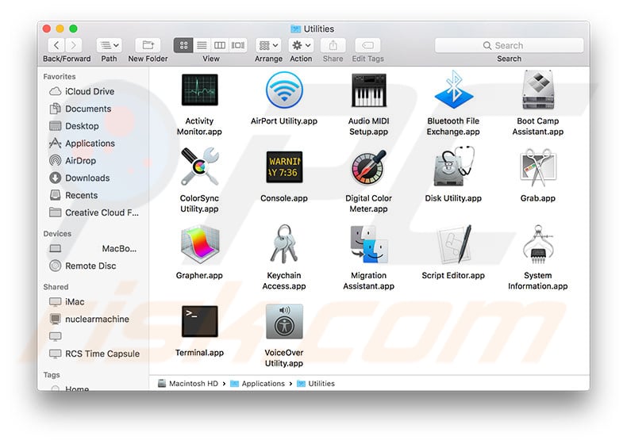Open Applications in sidebar

93,144
